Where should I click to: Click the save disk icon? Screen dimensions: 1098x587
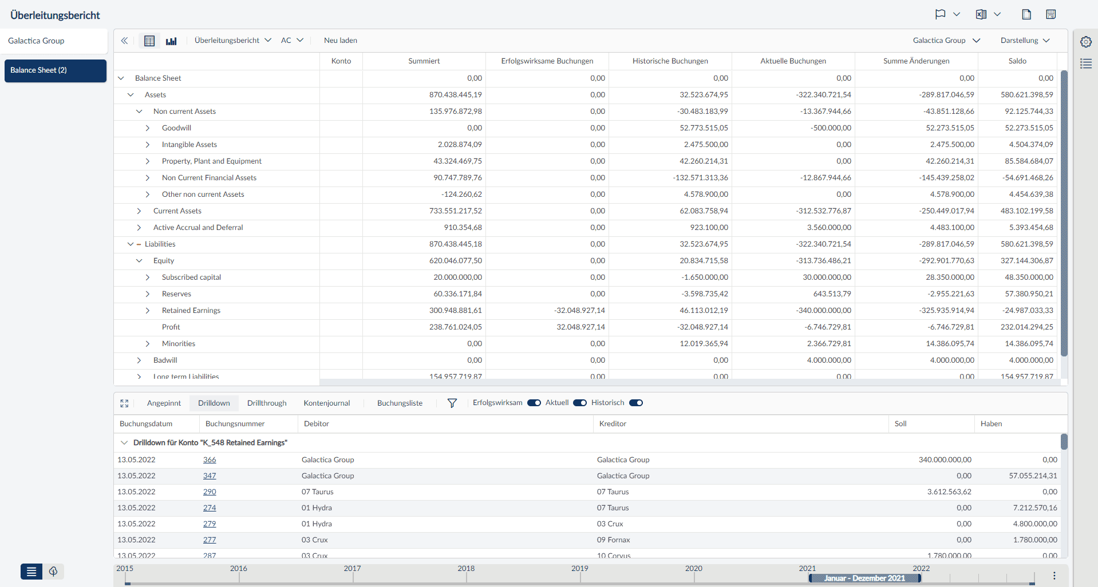pos(1051,14)
